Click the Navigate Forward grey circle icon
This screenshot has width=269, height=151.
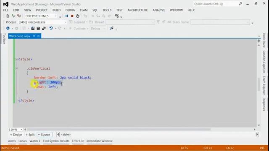pos(17,28)
